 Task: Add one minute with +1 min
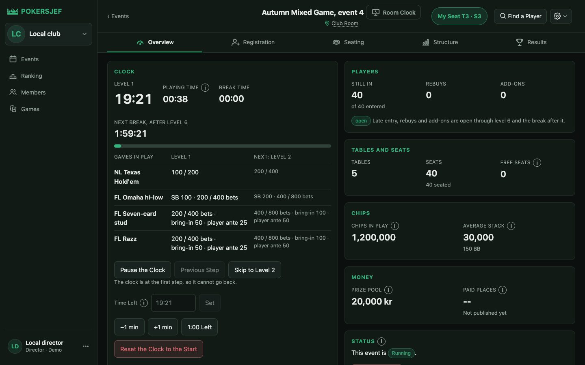coord(163,327)
